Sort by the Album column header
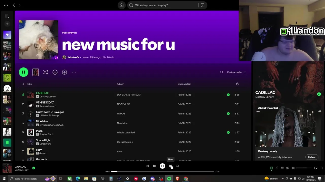Viewport: 325px width, 182px height. pos(120,84)
